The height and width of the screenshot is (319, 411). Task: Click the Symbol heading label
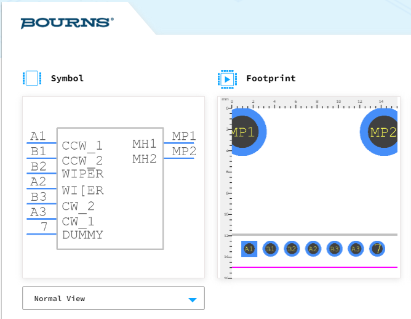click(x=67, y=78)
